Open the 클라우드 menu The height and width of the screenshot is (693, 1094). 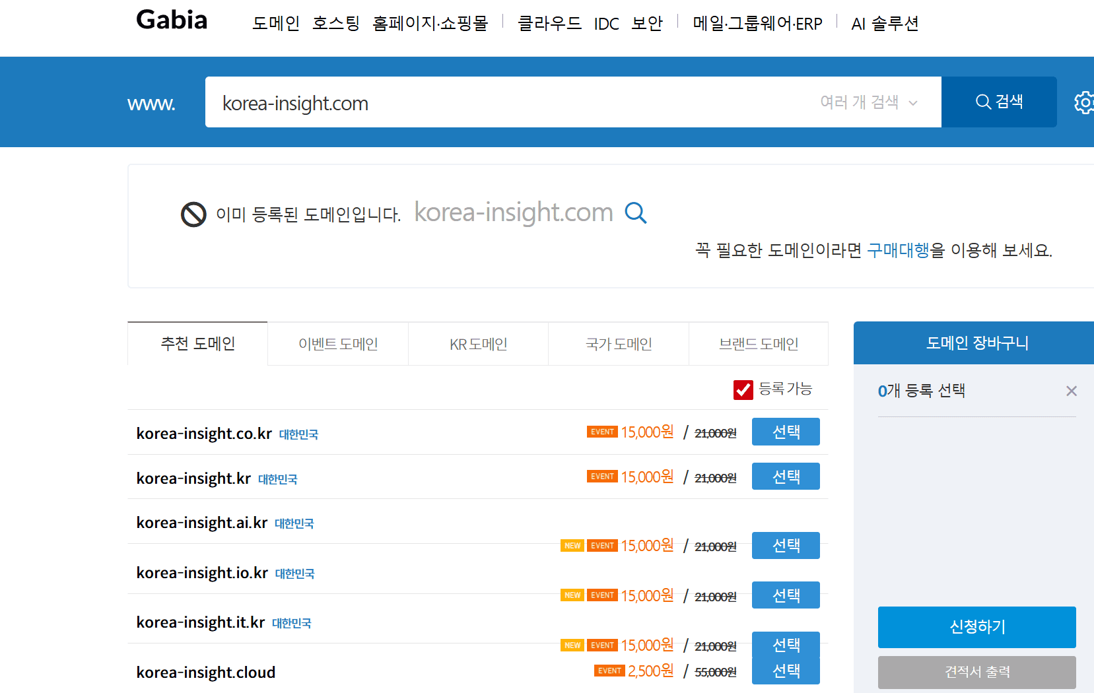click(x=549, y=23)
